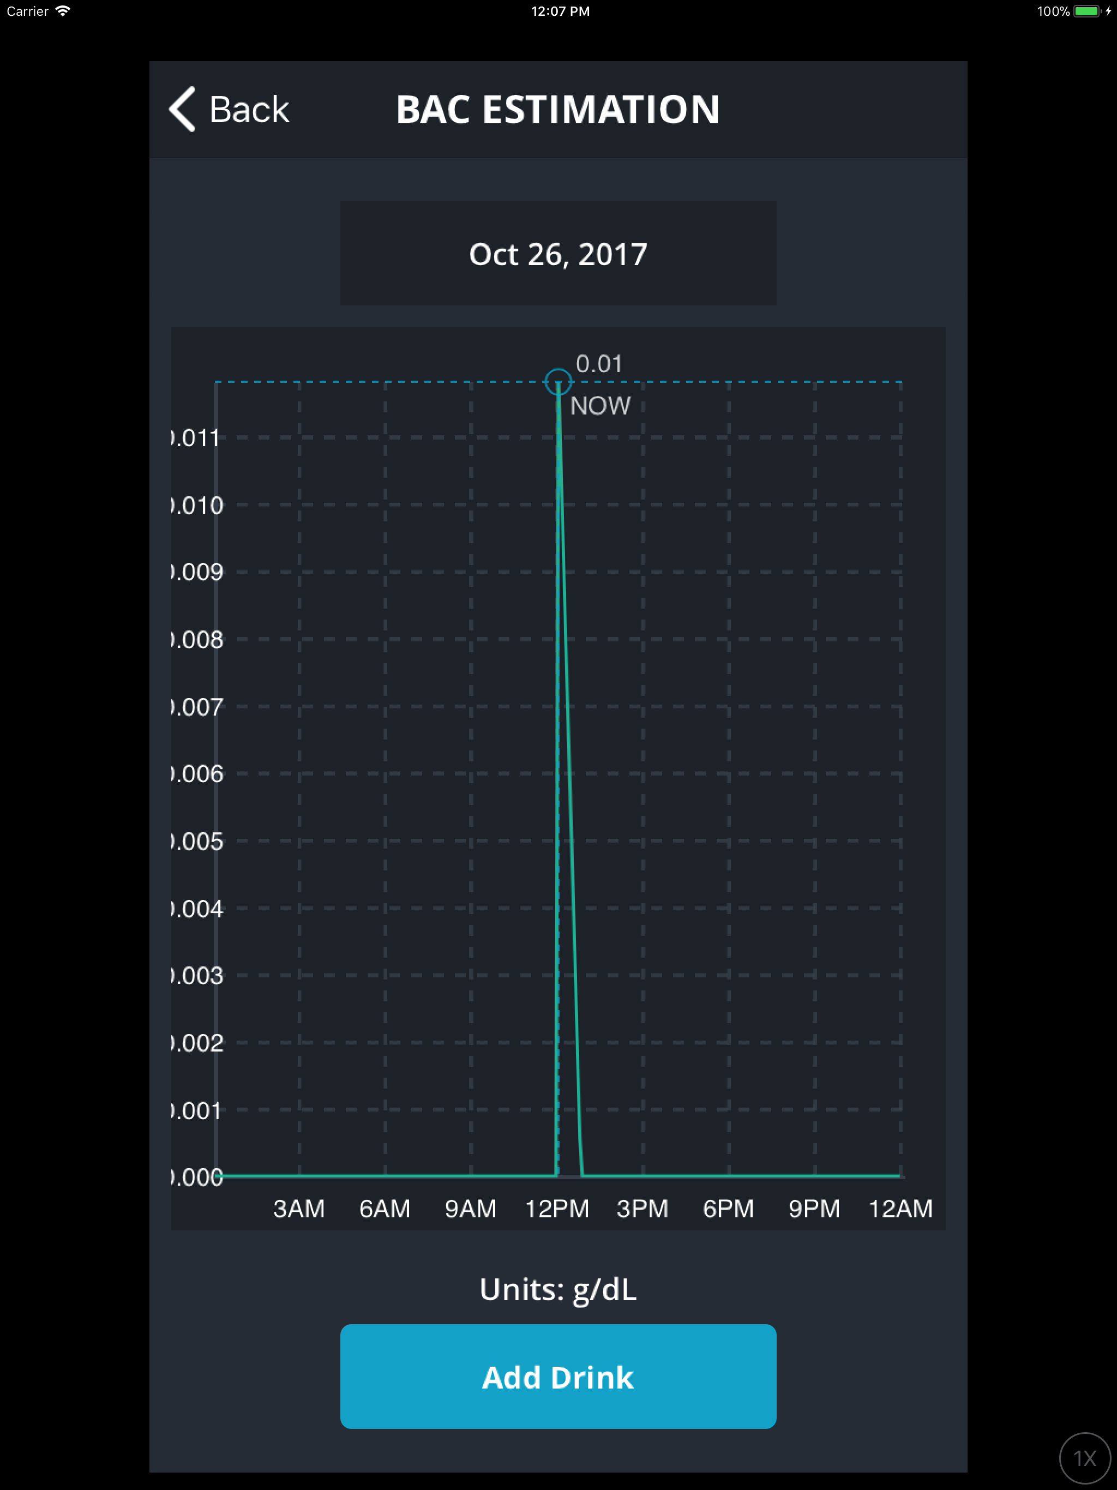The image size is (1117, 1490).
Task: Go back using the Back chevron icon
Action: point(183,109)
